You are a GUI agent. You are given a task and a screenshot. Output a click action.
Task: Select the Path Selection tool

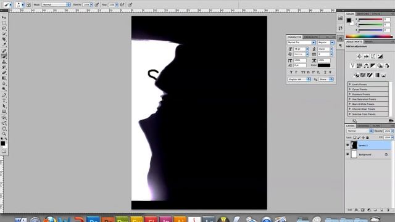click(x=4, y=106)
